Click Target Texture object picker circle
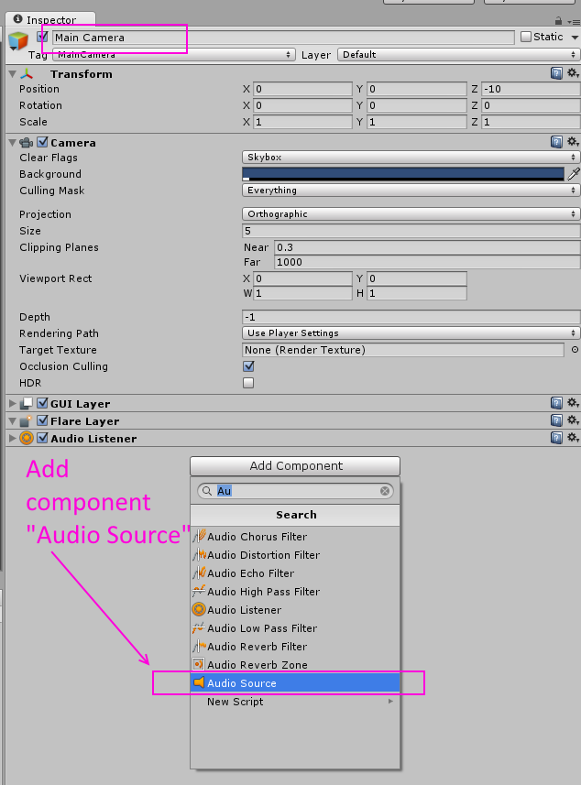The width and height of the screenshot is (581, 785). (575, 349)
